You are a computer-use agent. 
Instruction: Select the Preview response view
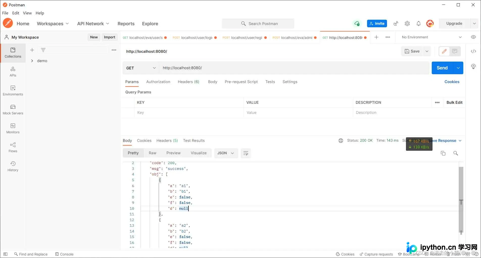[x=174, y=153]
